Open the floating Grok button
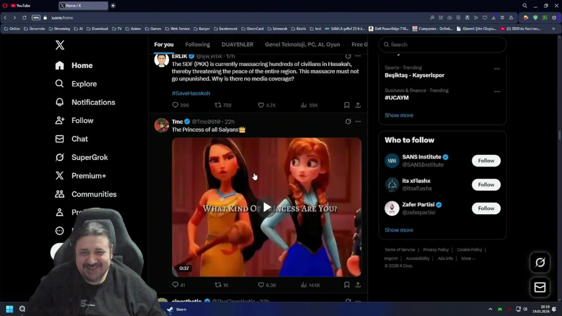 pos(540,262)
